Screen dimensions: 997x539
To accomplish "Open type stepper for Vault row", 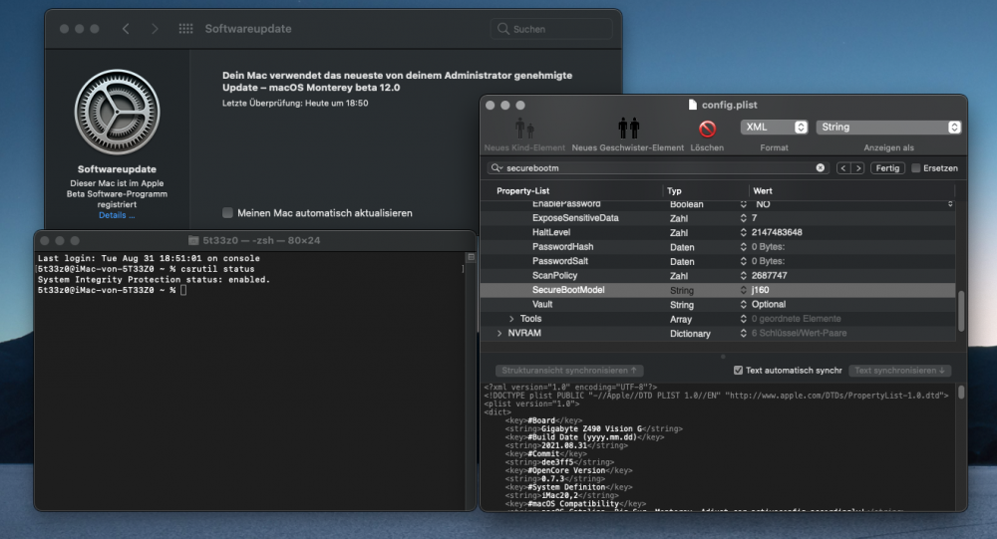I will (x=743, y=305).
